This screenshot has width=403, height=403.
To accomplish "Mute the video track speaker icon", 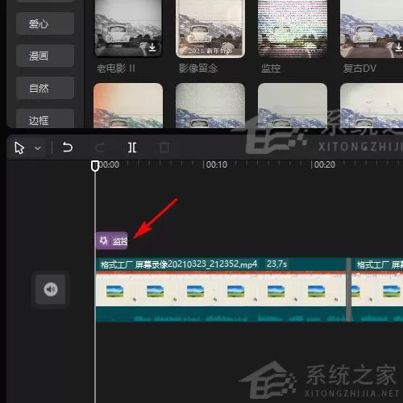I will pyautogui.click(x=51, y=289).
